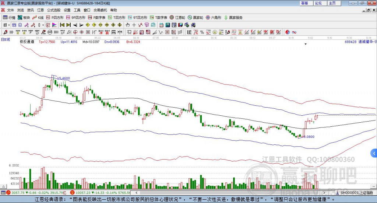Open the 板块 sector view
377x203 pixels.
24,18
